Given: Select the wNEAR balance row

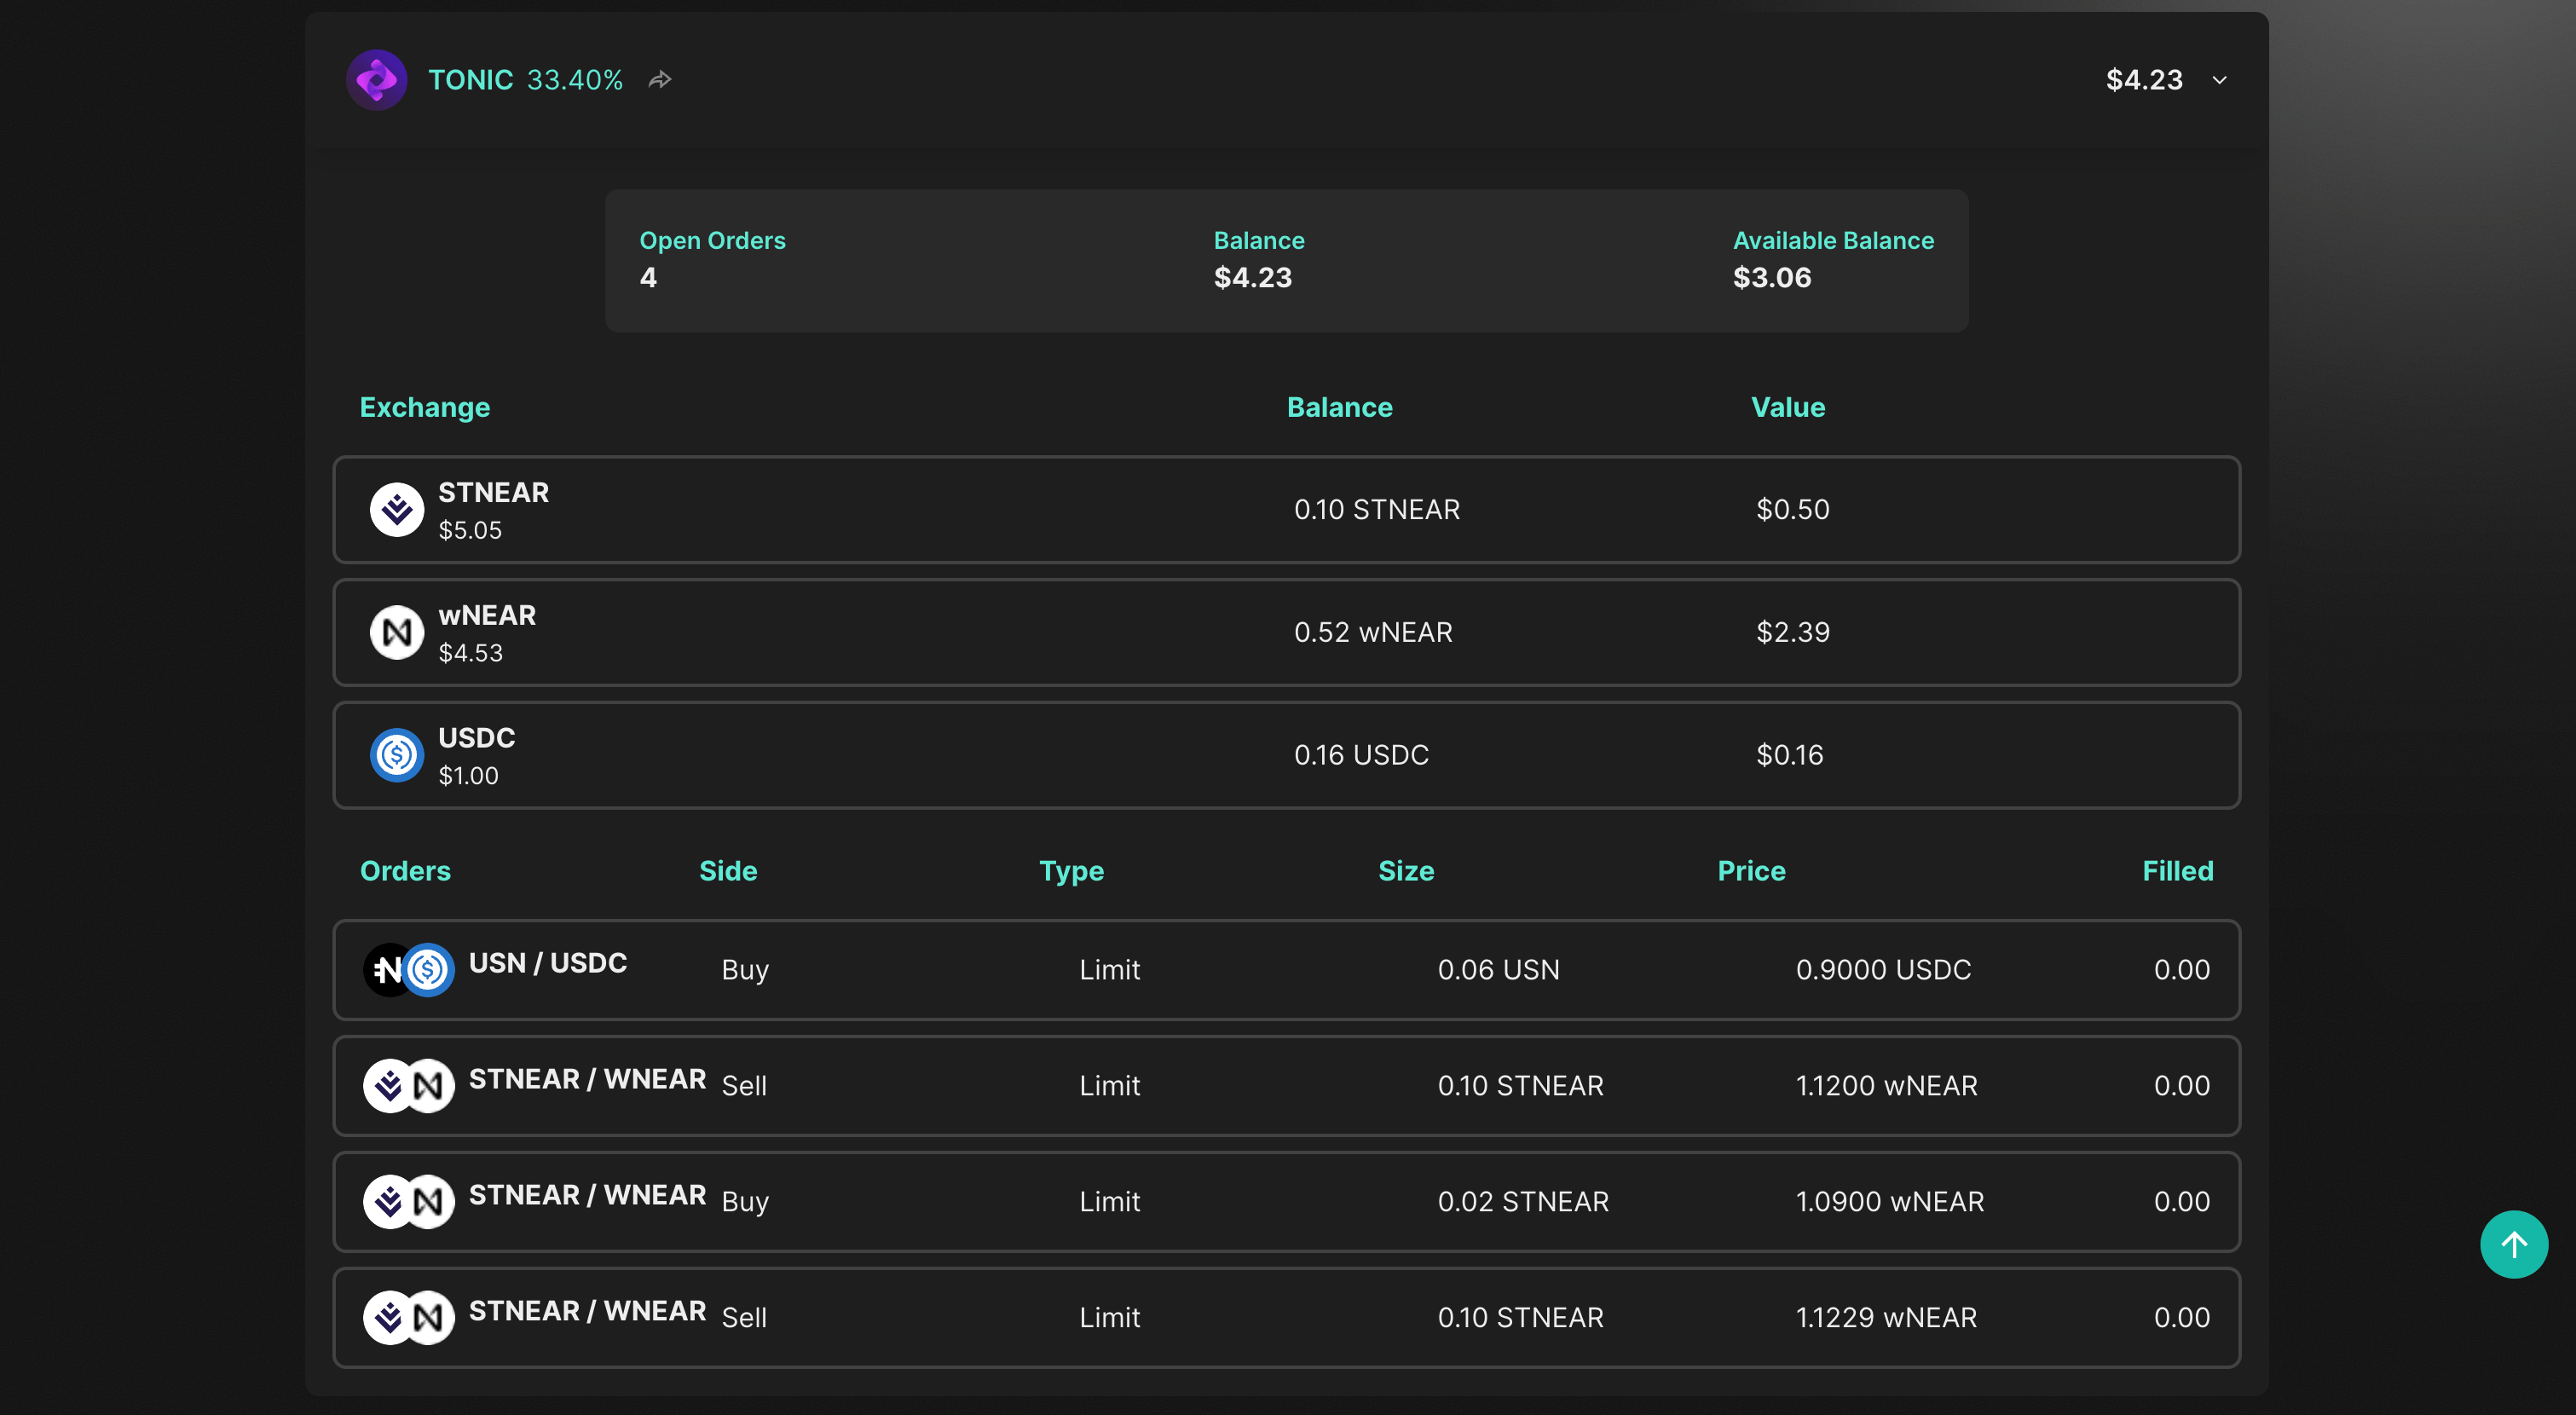Looking at the screenshot, I should point(1286,632).
